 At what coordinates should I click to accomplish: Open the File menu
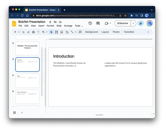coord(20,26)
